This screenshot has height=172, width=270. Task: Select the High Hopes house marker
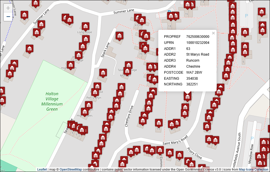tap(85, 112)
